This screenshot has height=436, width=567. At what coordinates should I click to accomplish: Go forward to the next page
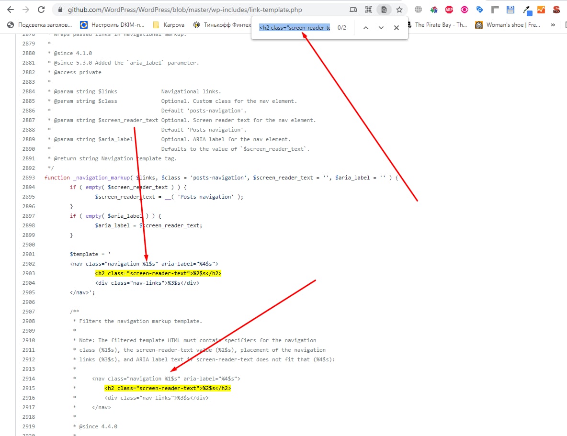(26, 10)
